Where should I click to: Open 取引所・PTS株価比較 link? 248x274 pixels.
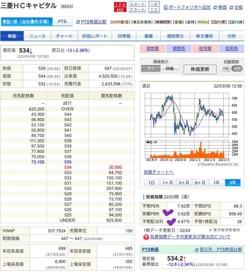[x=221, y=250]
